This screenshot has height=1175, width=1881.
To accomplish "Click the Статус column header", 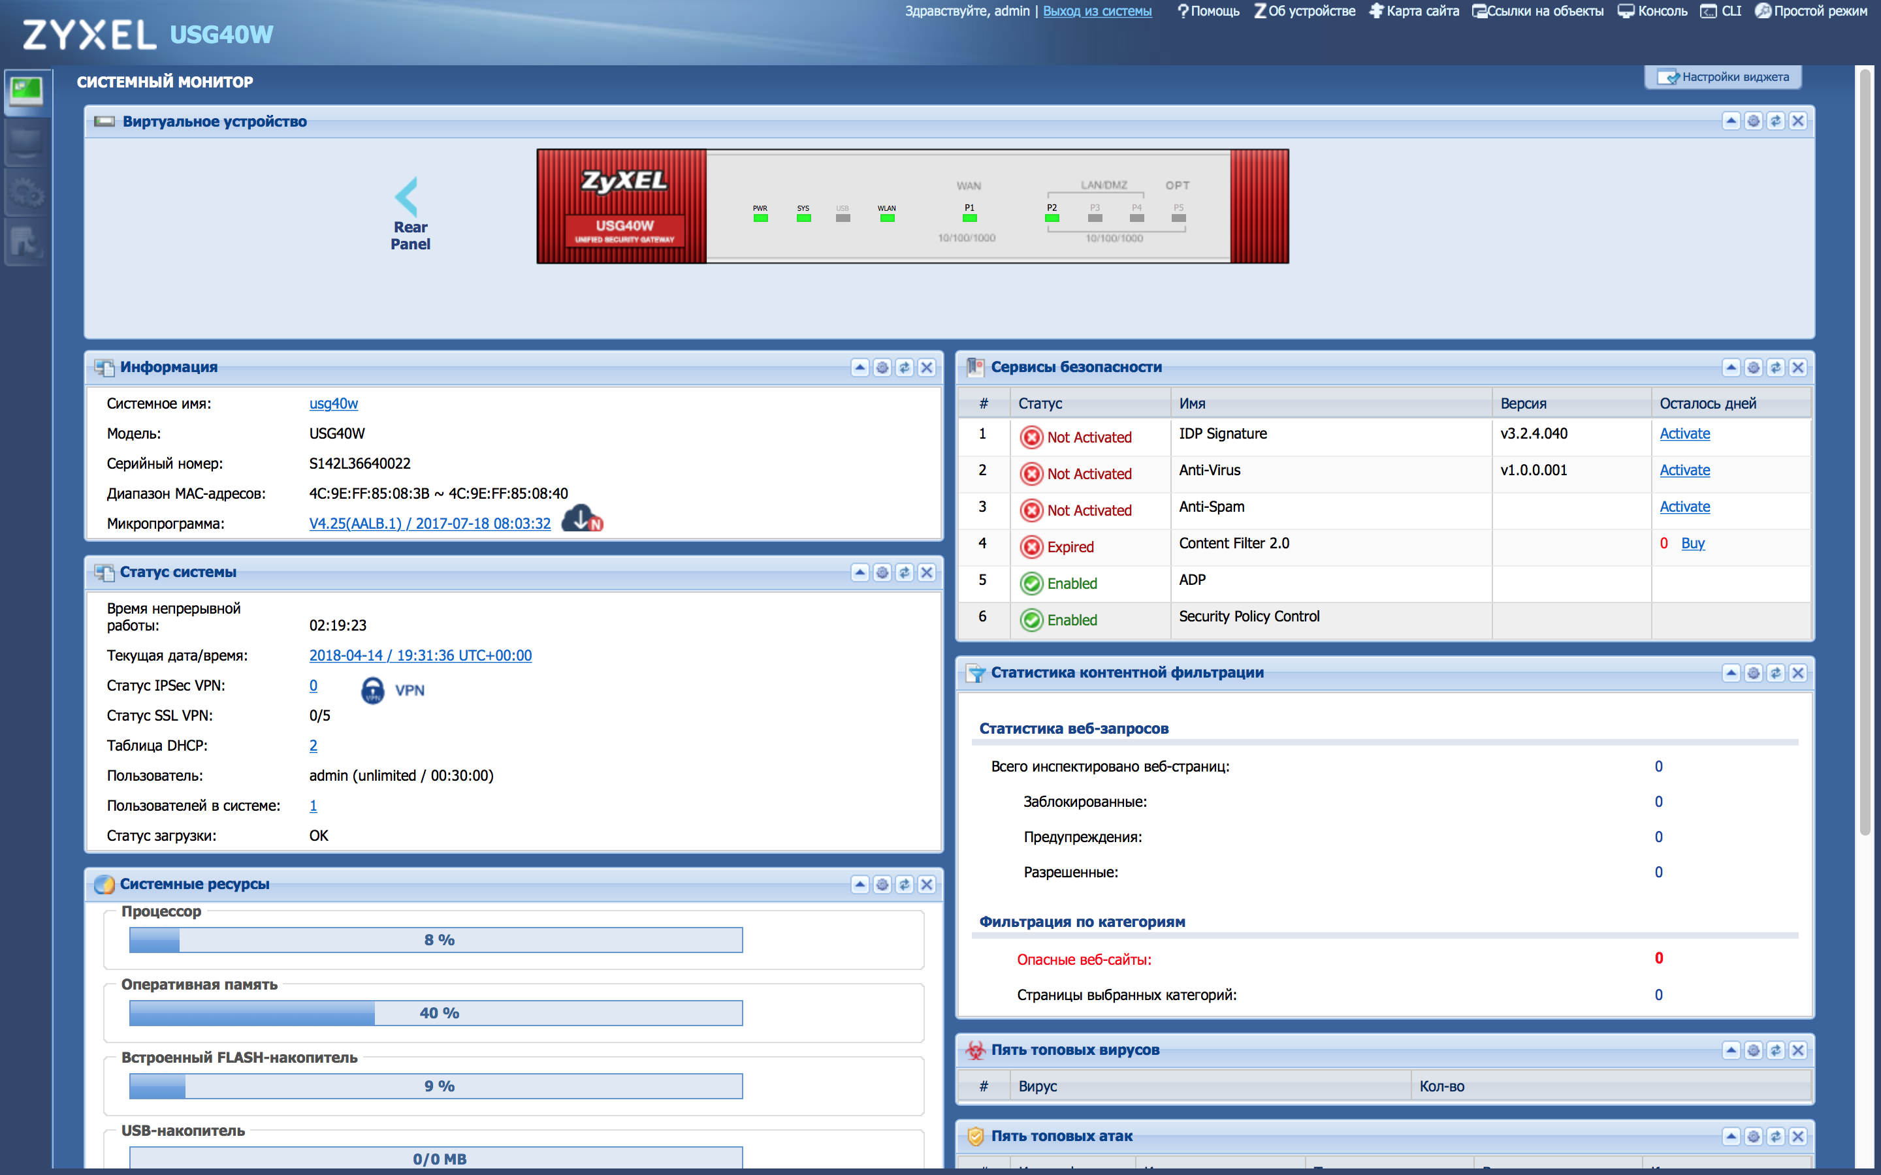I will (x=1091, y=403).
